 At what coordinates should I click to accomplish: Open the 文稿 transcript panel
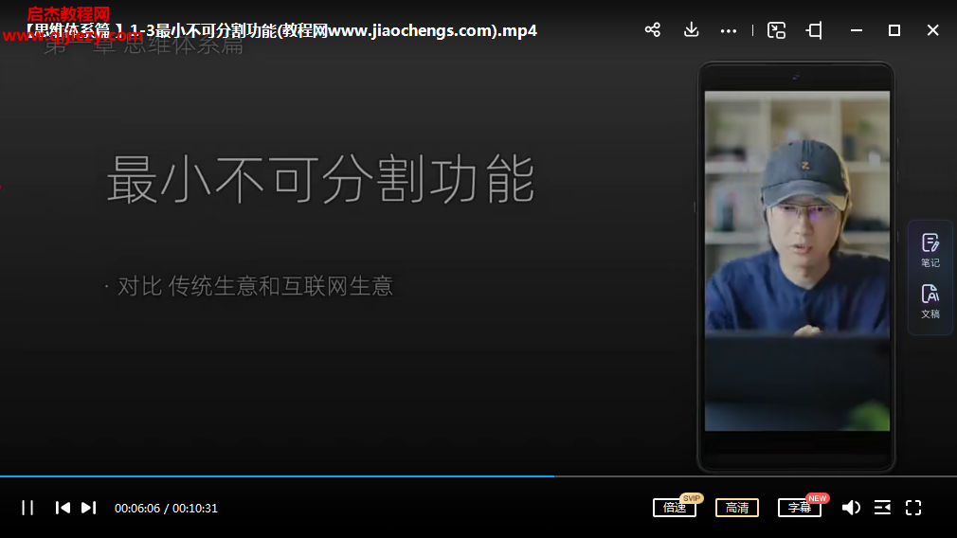[930, 301]
